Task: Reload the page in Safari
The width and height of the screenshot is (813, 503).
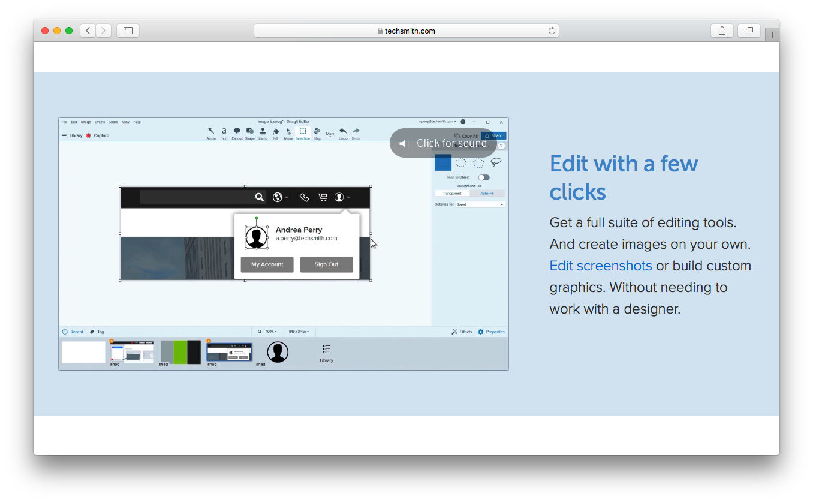Action: coord(552,31)
